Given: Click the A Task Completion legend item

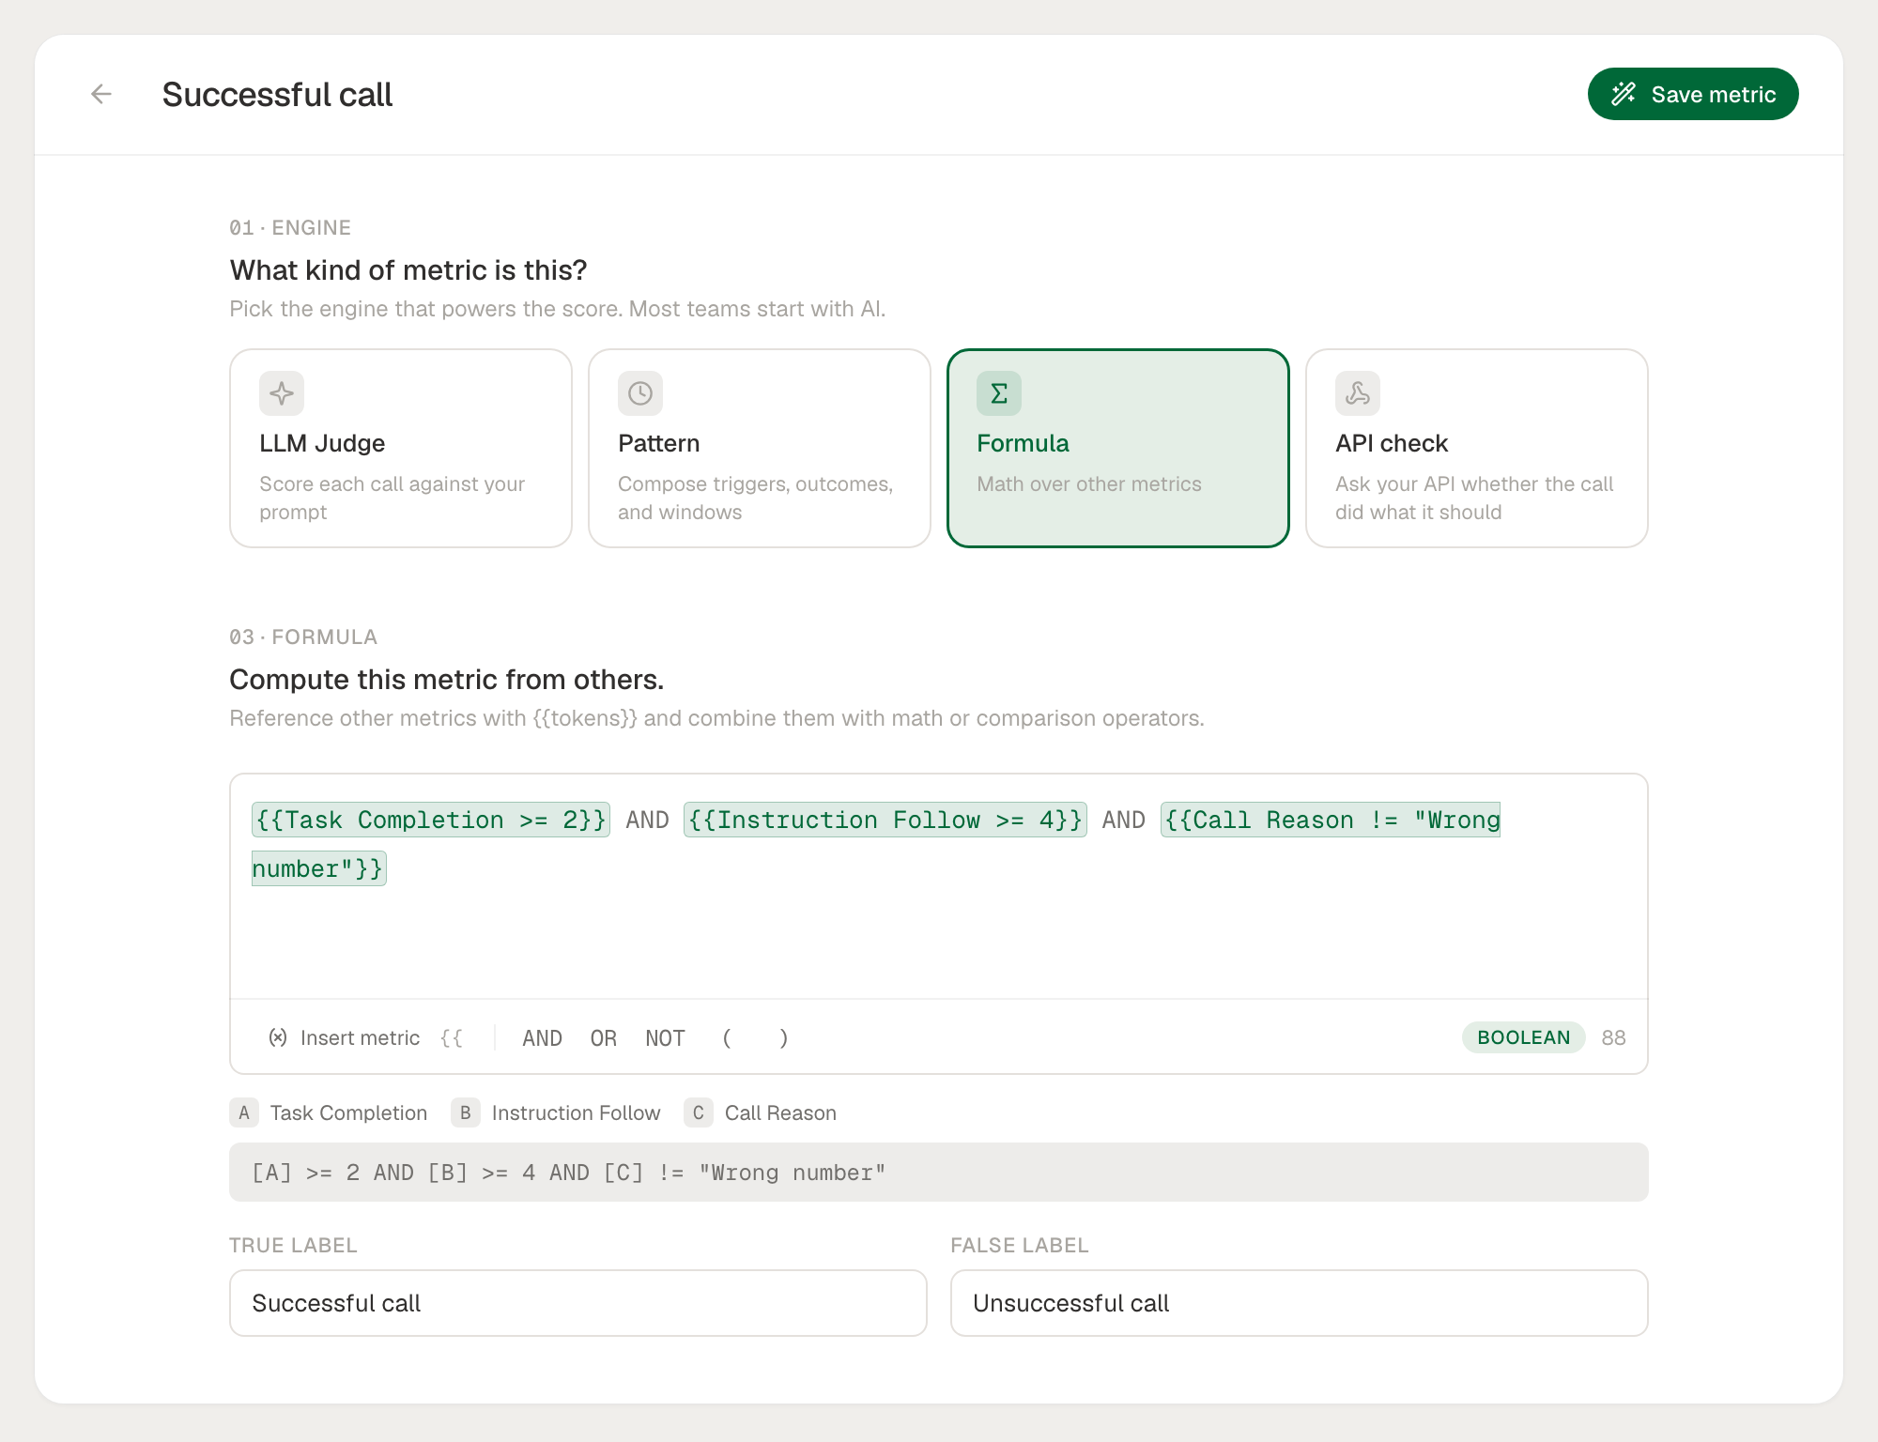Looking at the screenshot, I should (329, 1112).
